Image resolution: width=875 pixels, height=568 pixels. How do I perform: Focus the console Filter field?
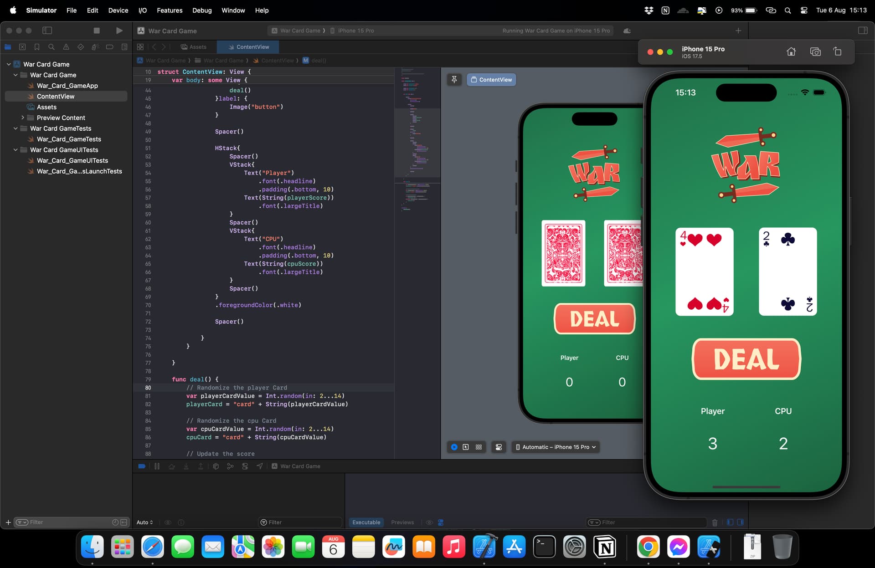[x=646, y=522]
